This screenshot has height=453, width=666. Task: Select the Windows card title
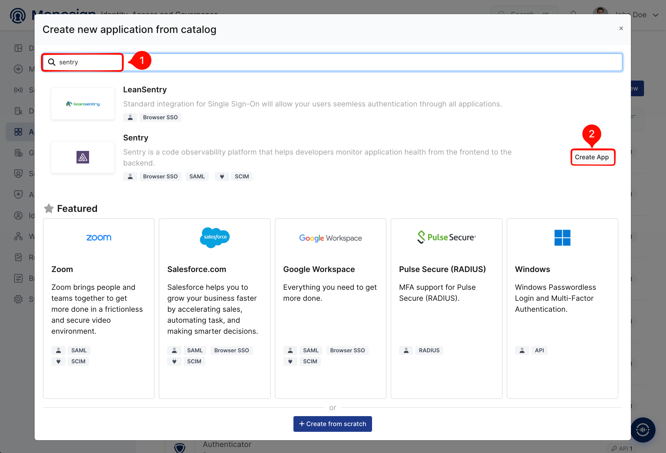(x=532, y=269)
